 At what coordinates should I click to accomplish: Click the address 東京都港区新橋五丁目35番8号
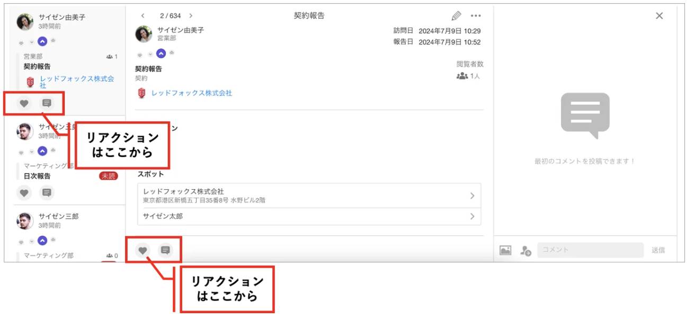pyautogui.click(x=186, y=200)
